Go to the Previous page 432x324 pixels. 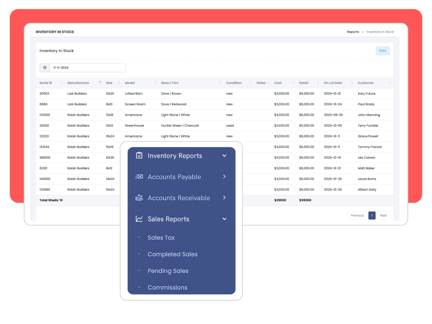[x=357, y=215]
